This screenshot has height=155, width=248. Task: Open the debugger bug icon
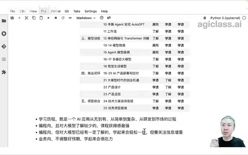[205, 18]
